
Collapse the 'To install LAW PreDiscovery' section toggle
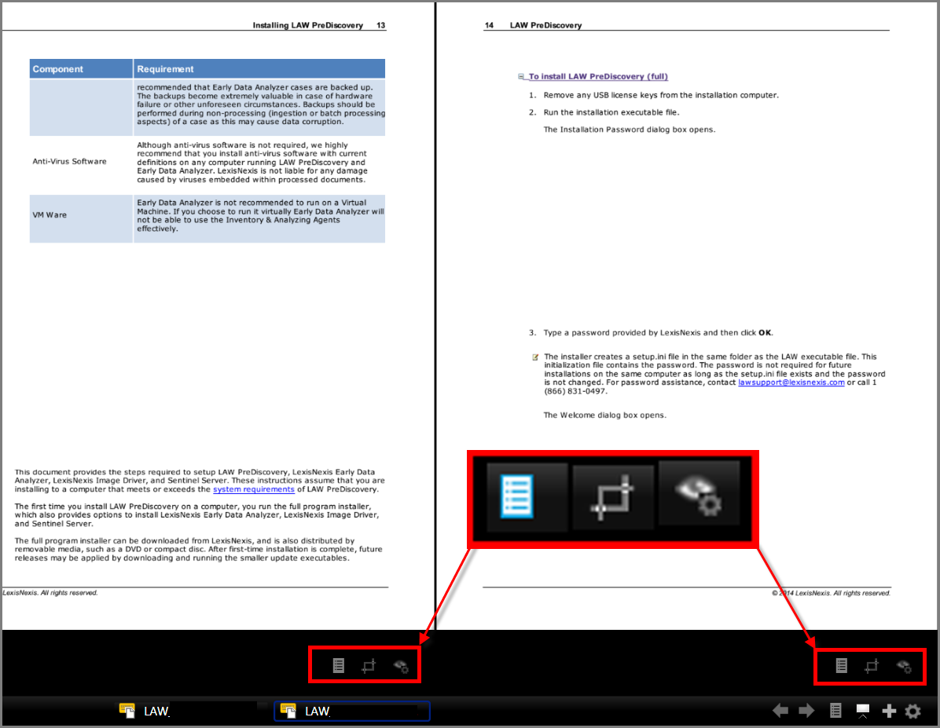pyautogui.click(x=521, y=77)
